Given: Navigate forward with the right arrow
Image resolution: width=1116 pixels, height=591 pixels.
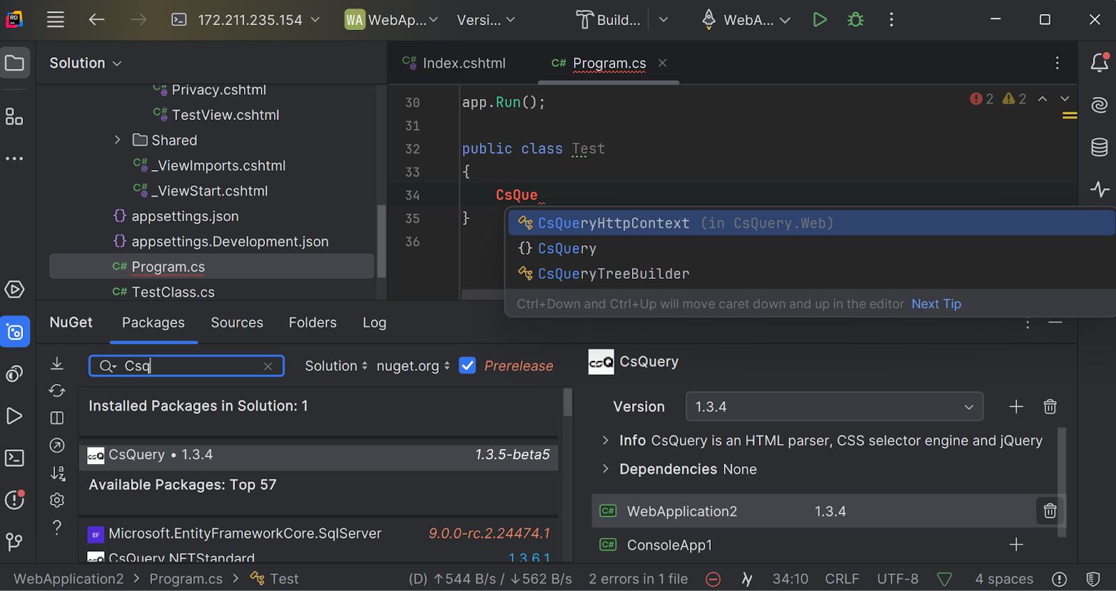Looking at the screenshot, I should [139, 20].
